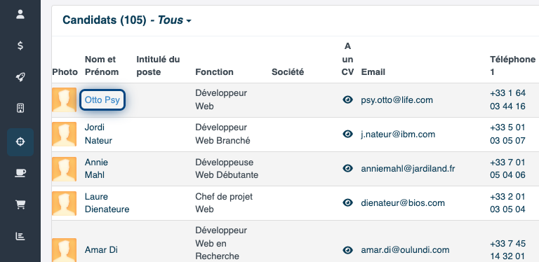This screenshot has width=539, height=262.
Task: Sort by A un CV column header
Action: point(347,59)
